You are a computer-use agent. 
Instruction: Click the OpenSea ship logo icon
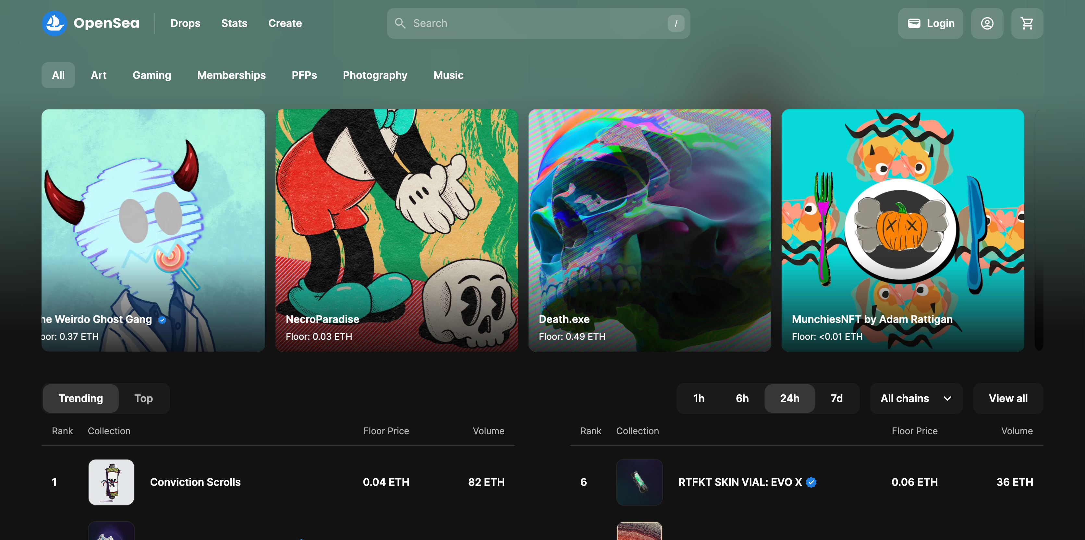(54, 23)
